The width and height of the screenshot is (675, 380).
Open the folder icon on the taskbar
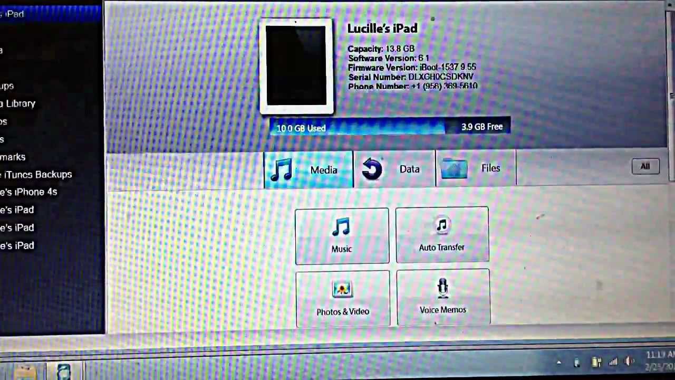25,371
